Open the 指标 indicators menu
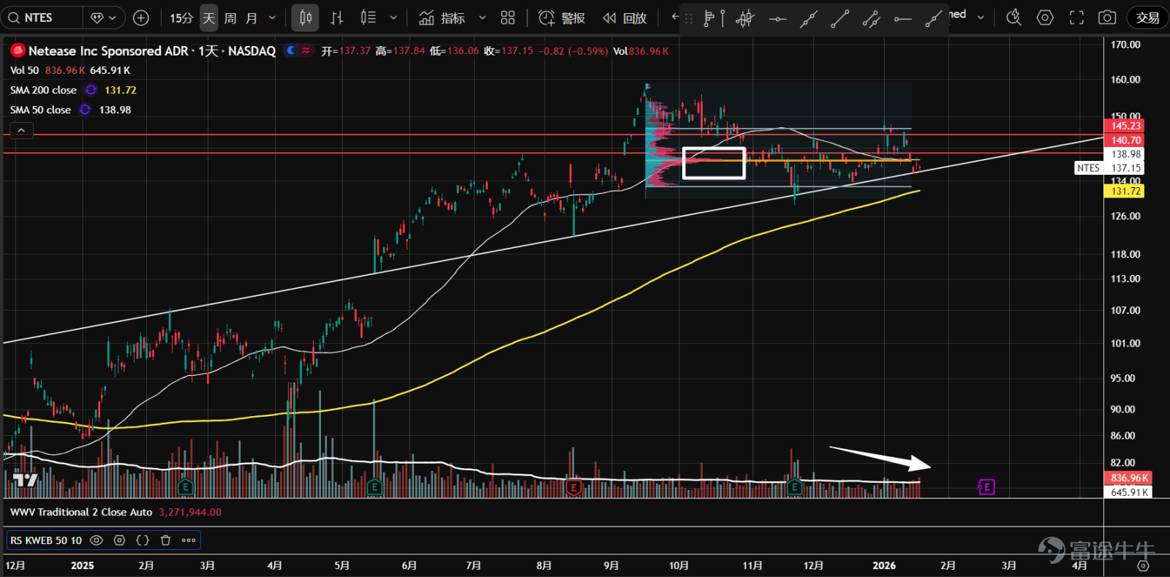 (442, 18)
